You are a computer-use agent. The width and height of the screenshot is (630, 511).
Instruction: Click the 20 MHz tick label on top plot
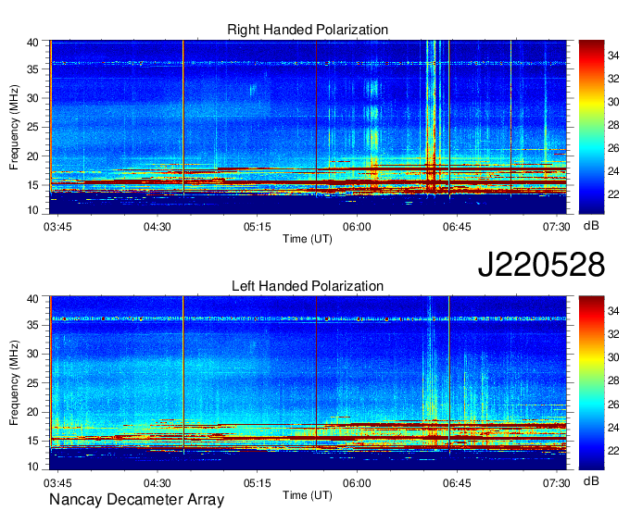(32, 156)
